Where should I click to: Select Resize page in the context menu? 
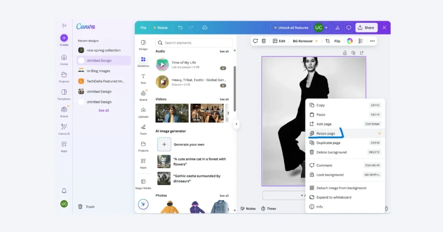pyautogui.click(x=326, y=134)
